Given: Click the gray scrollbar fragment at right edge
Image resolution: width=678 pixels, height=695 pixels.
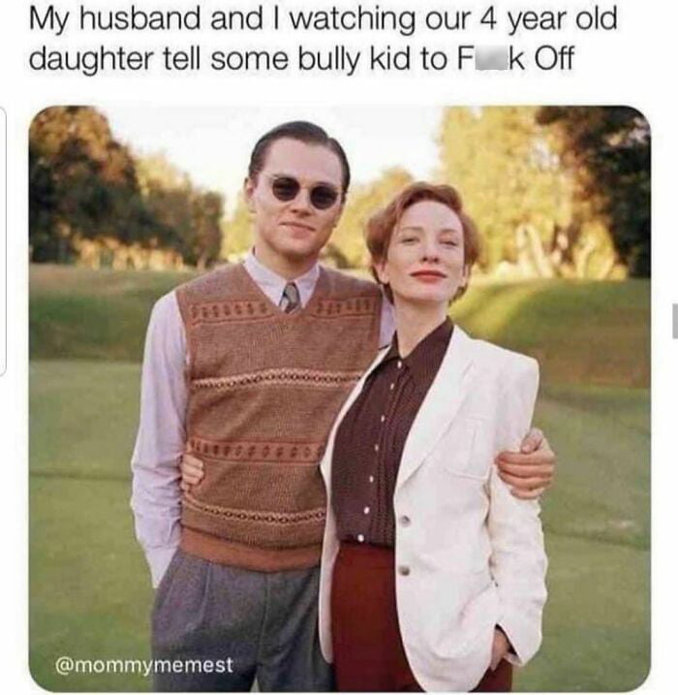Looking at the screenshot, I should coord(675,322).
